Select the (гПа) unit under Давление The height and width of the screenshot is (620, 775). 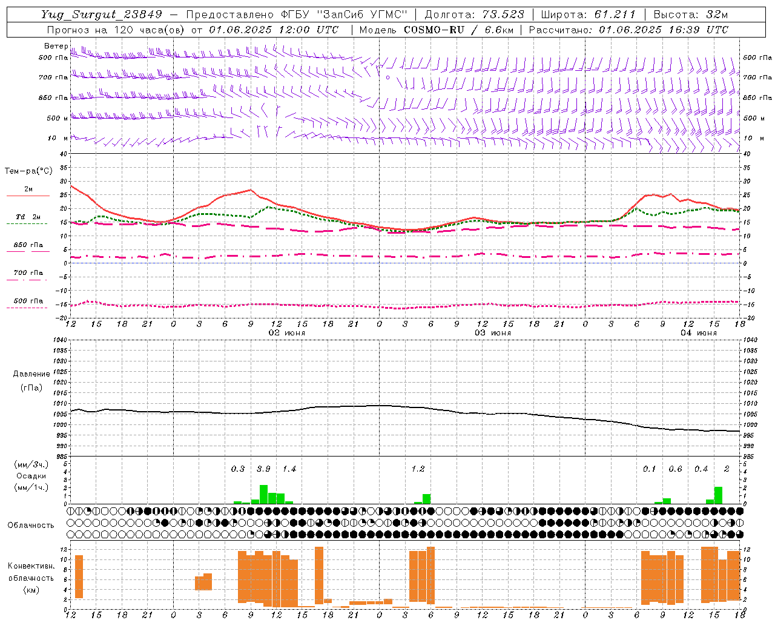pyautogui.click(x=31, y=388)
